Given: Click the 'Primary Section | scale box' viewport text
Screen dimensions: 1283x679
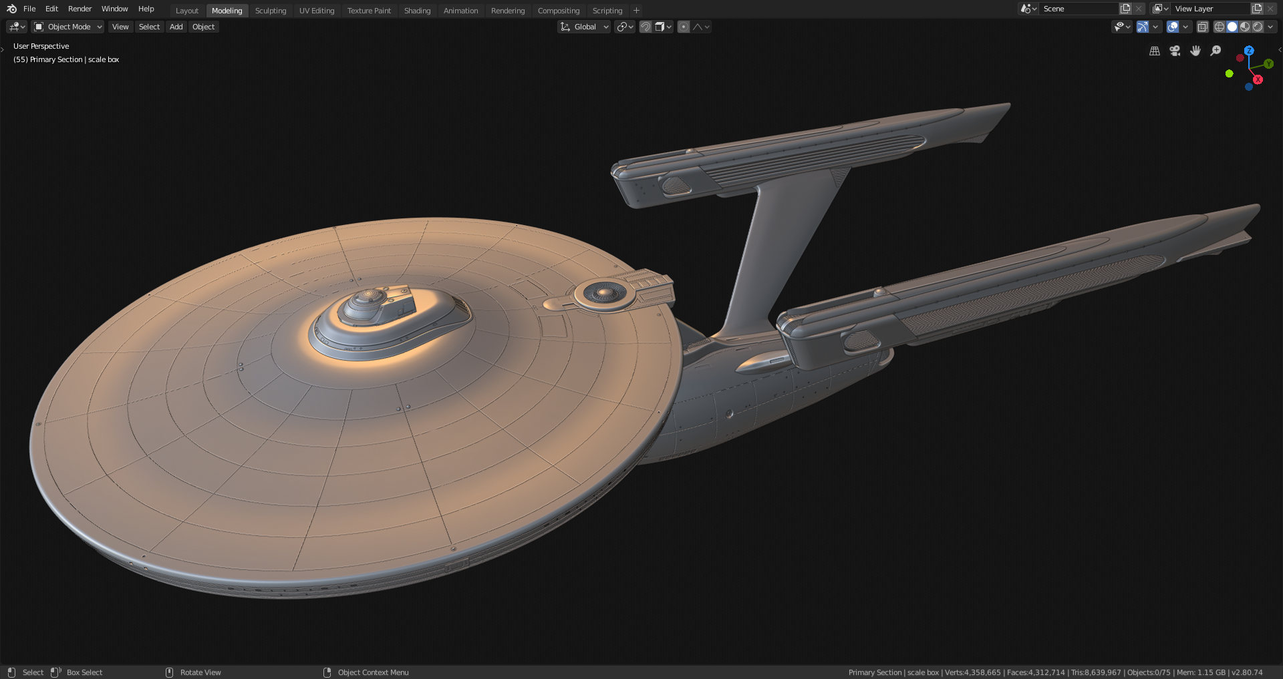Looking at the screenshot, I should 74,59.
